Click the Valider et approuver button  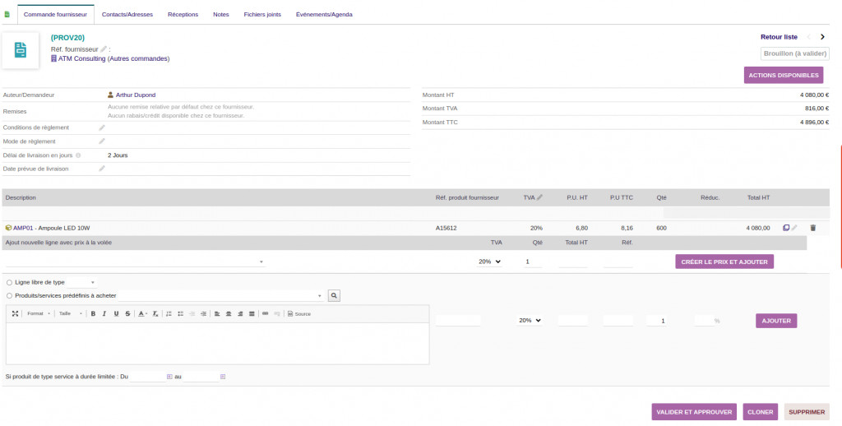click(693, 412)
